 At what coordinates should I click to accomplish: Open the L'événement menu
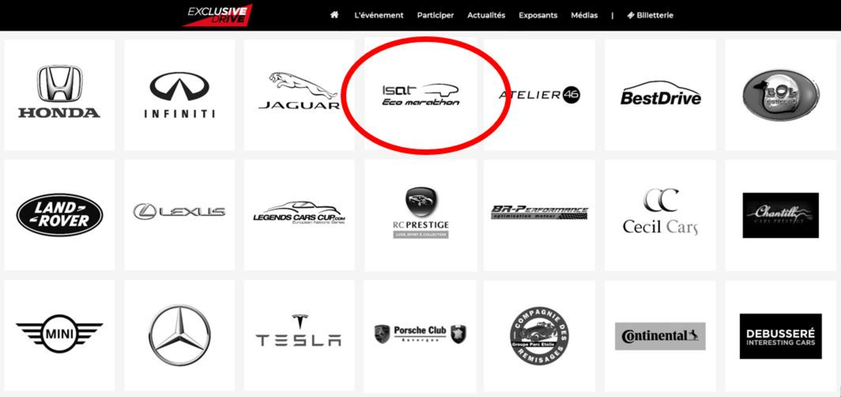(x=379, y=15)
